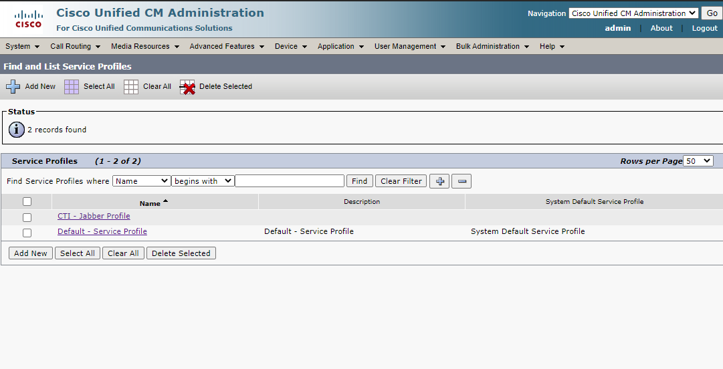Click the minus icon to remove filter row
This screenshot has width=723, height=369.
(461, 181)
